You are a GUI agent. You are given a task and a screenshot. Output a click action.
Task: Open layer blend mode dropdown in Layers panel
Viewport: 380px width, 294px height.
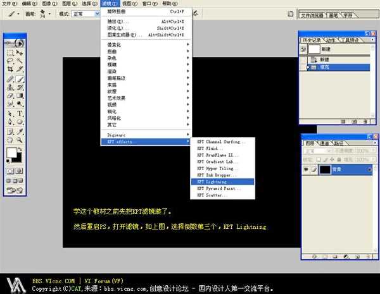[x=317, y=151]
